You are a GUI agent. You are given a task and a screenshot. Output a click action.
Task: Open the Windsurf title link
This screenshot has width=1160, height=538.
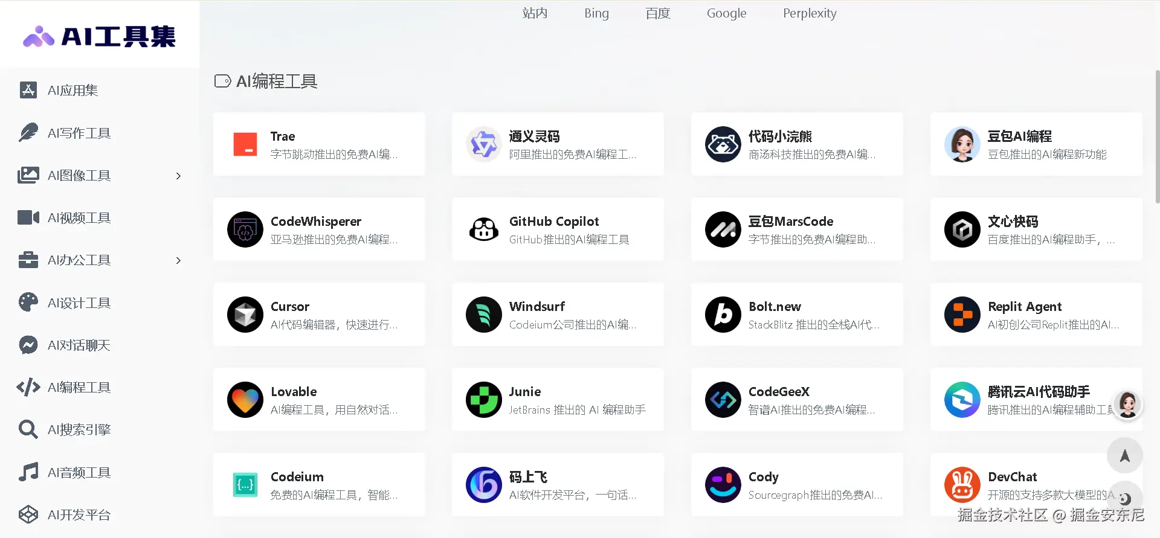537,307
